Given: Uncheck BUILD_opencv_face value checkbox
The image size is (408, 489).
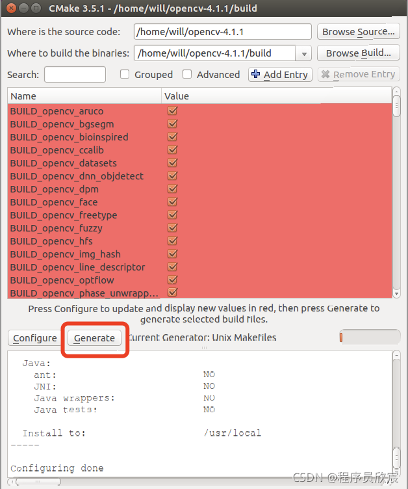Looking at the screenshot, I should coord(172,202).
